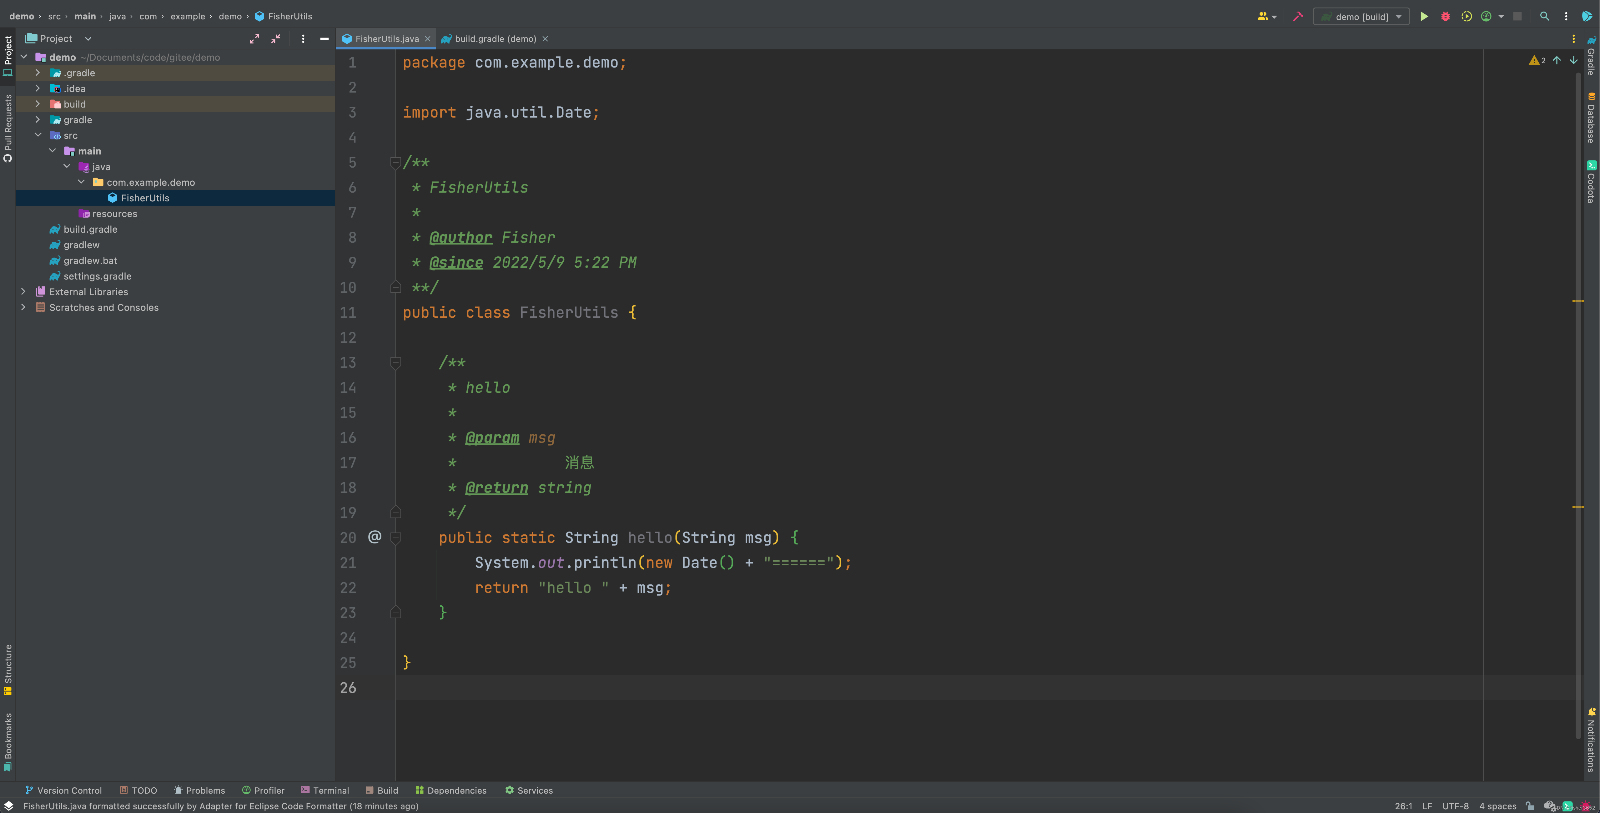Switch to the build.gradle (demo) tab
Image resolution: width=1600 pixels, height=813 pixels.
pos(494,38)
